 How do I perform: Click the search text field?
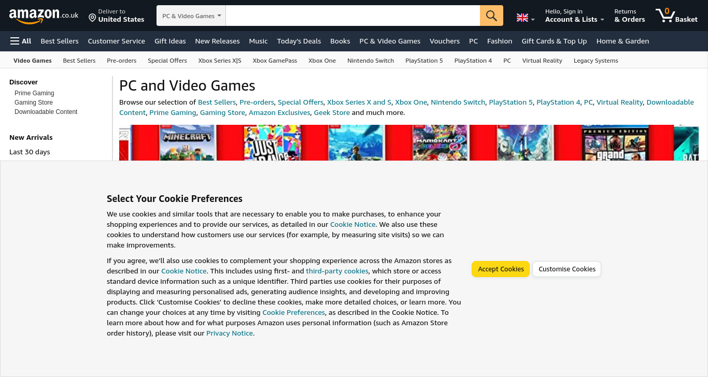(353, 16)
